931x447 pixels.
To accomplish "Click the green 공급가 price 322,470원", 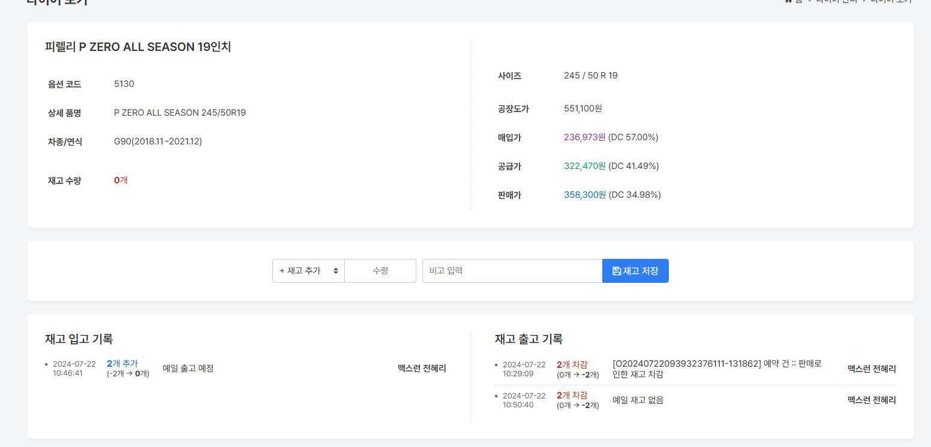I will click(x=584, y=166).
